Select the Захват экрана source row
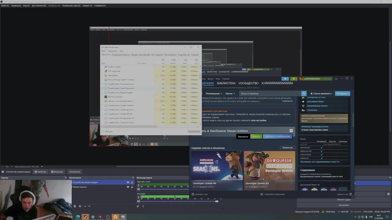 103,187
